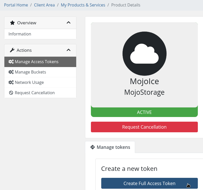The width and height of the screenshot is (203, 190).
Task: Click the gears icon next to Manage Buckets
Action: pos(11,72)
